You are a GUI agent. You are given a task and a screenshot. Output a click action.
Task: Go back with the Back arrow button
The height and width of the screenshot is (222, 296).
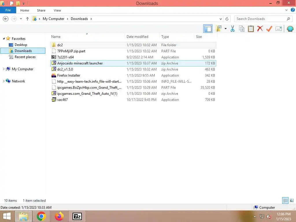[6, 19]
